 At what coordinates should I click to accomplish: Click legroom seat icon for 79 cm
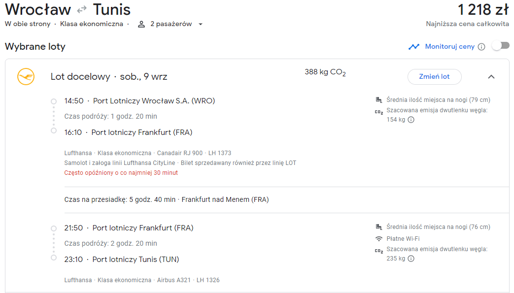pyautogui.click(x=379, y=100)
